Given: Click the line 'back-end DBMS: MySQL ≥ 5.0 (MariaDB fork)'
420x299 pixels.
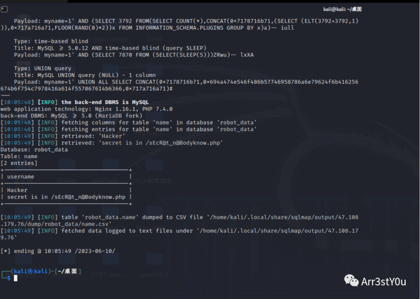Looking at the screenshot, I should click(x=71, y=116).
